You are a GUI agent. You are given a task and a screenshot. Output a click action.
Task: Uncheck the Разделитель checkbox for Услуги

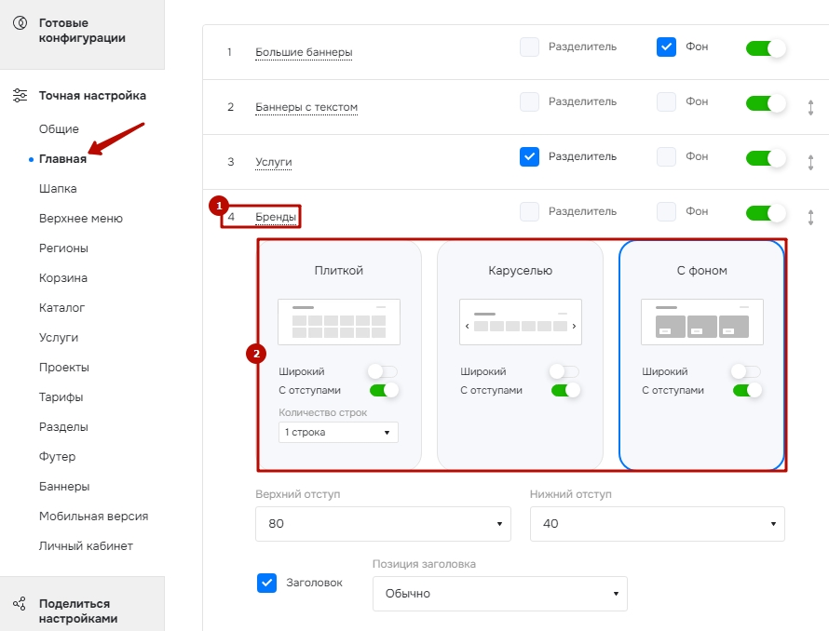(529, 157)
